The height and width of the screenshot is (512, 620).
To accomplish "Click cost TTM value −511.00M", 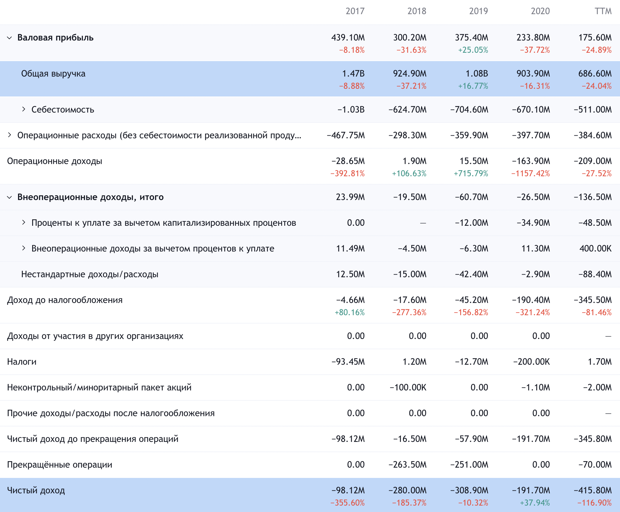I will (593, 110).
